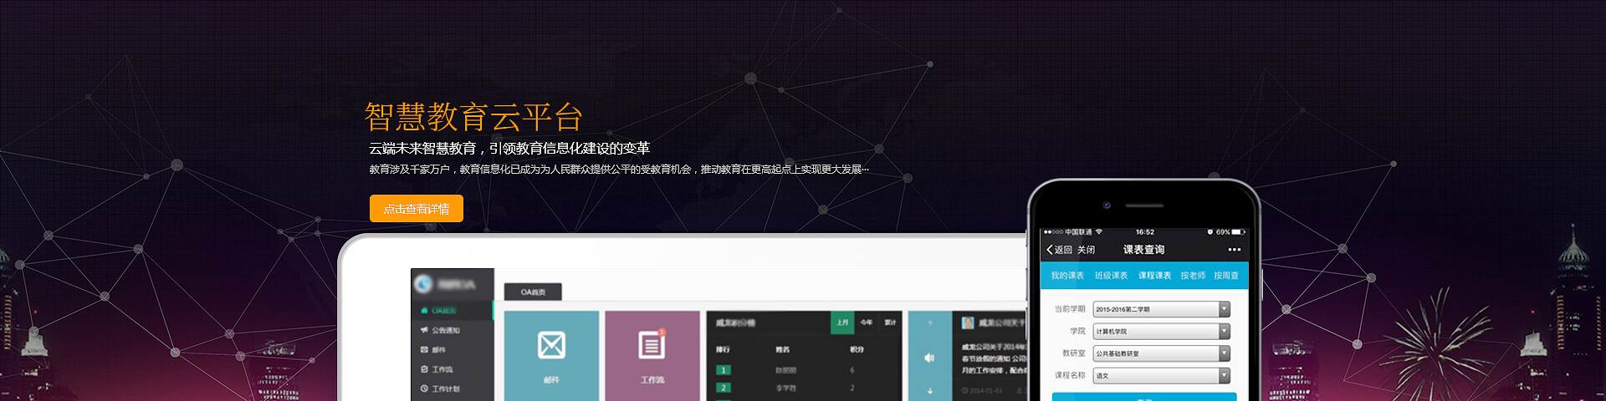Screen dimensions: 1606x401
Task: Open the 邮件 envelope tile icon
Action: 551,345
